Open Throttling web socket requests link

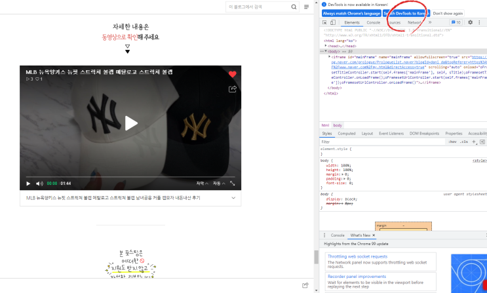pyautogui.click(x=357, y=256)
